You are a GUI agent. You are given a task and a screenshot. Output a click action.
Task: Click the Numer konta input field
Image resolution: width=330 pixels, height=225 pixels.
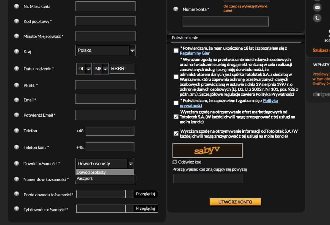(225, 22)
